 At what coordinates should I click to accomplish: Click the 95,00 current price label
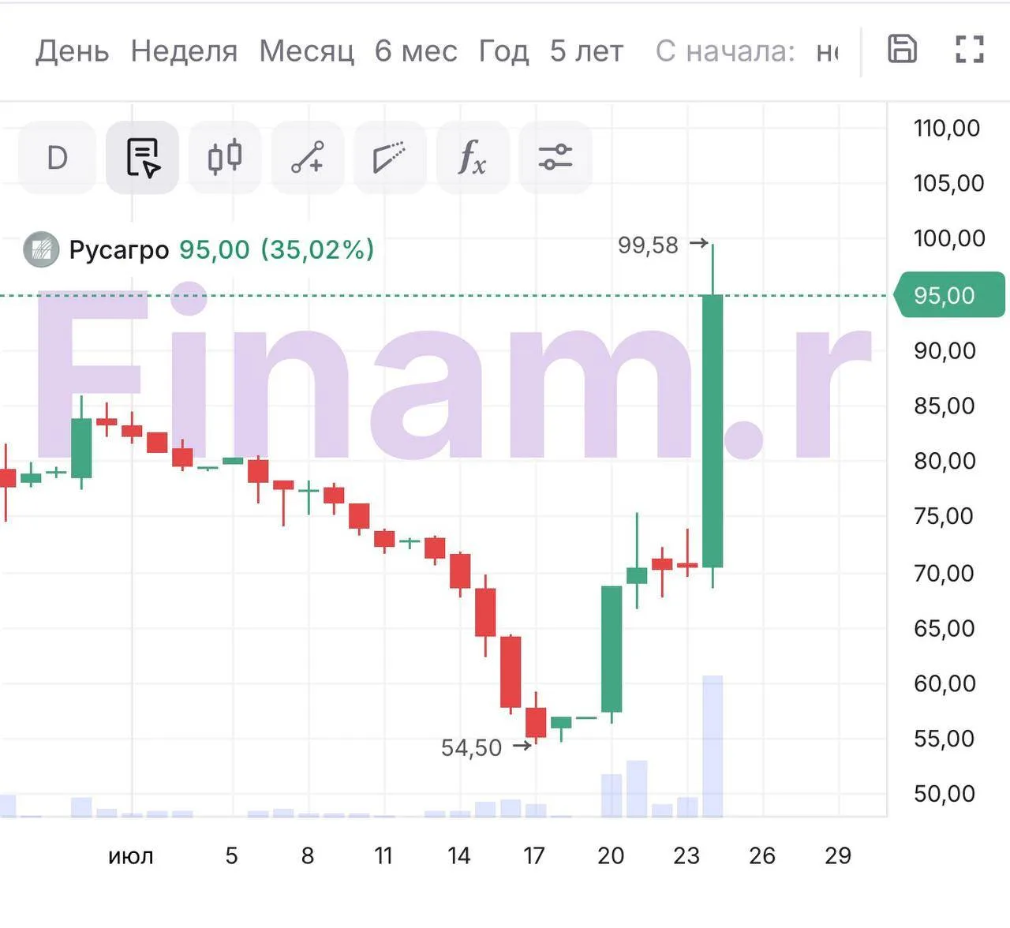click(x=949, y=296)
